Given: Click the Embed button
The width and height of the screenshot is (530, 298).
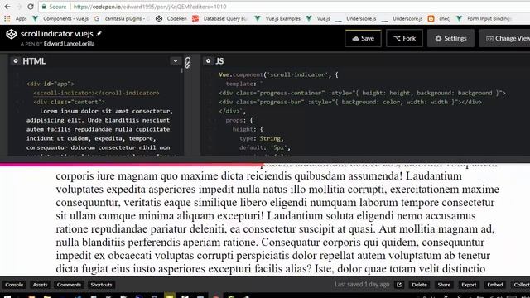Looking at the screenshot, I should pos(495,285).
